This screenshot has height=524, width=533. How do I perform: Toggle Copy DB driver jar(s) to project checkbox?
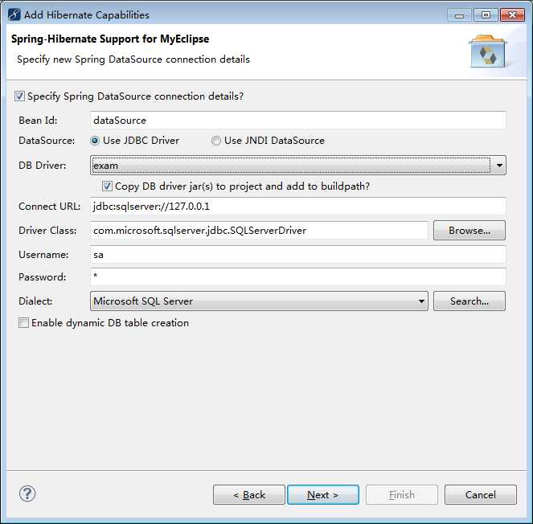pos(108,186)
